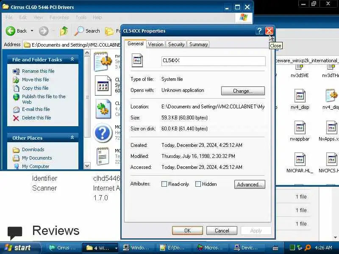Click the Publish this file to the Web globe icon
Screen dimensions: 339x254
tap(16, 97)
